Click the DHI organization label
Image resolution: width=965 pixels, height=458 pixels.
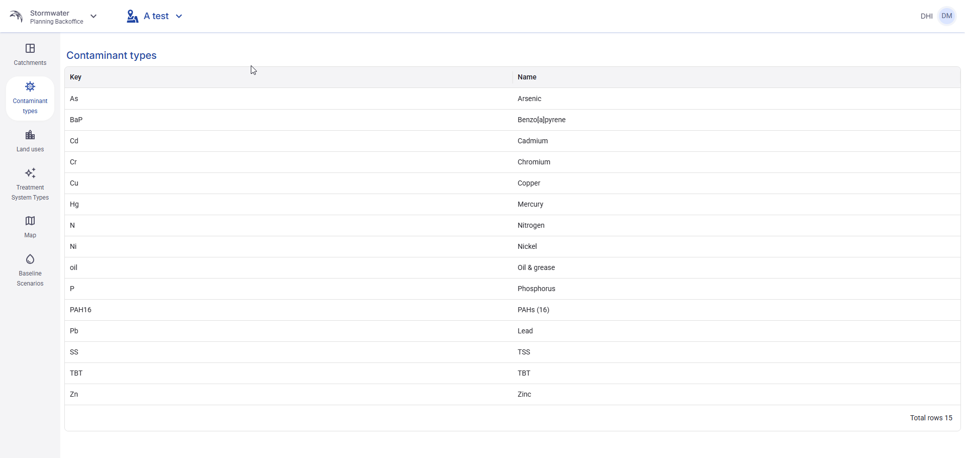[x=926, y=16]
